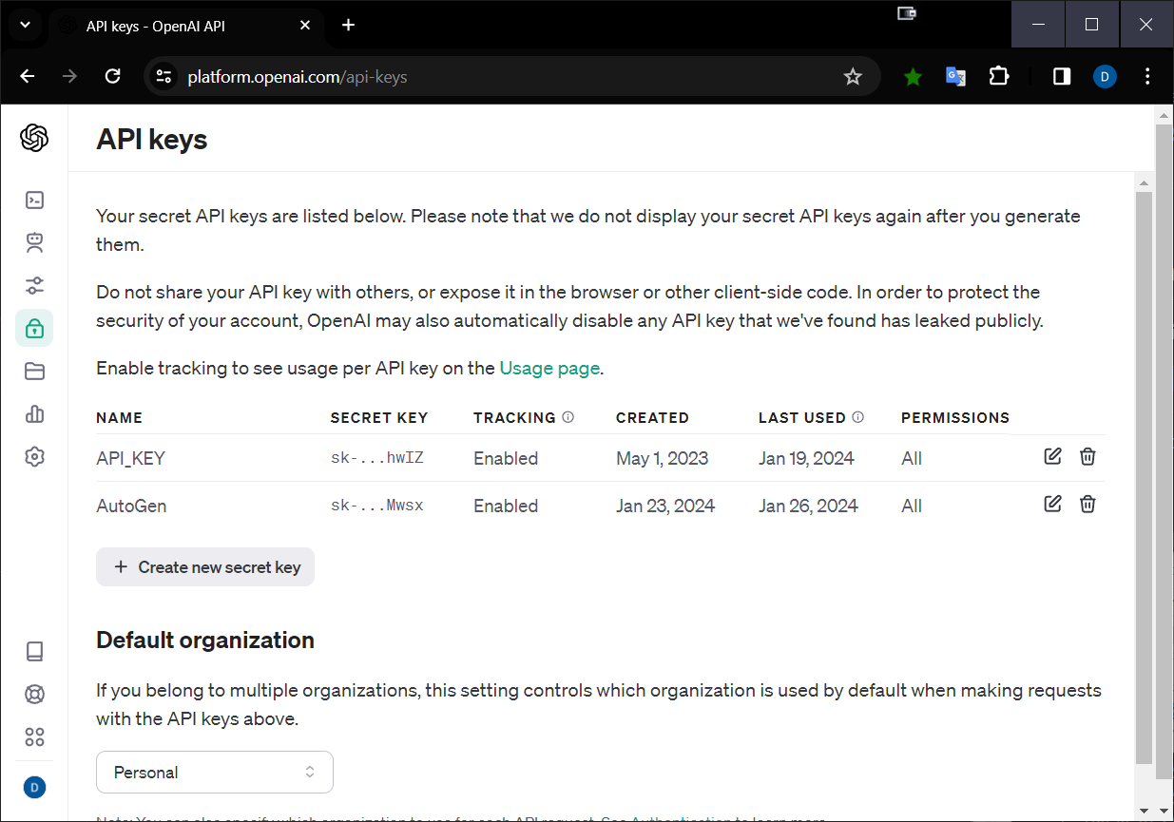Click the OpenAI logo
Screen dimensions: 1174x822
click(x=34, y=137)
